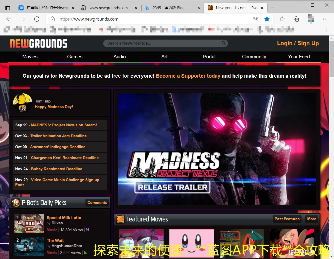Play the Madness Project Nexus release trailer
Screen dimensions: 334x259
(217, 149)
